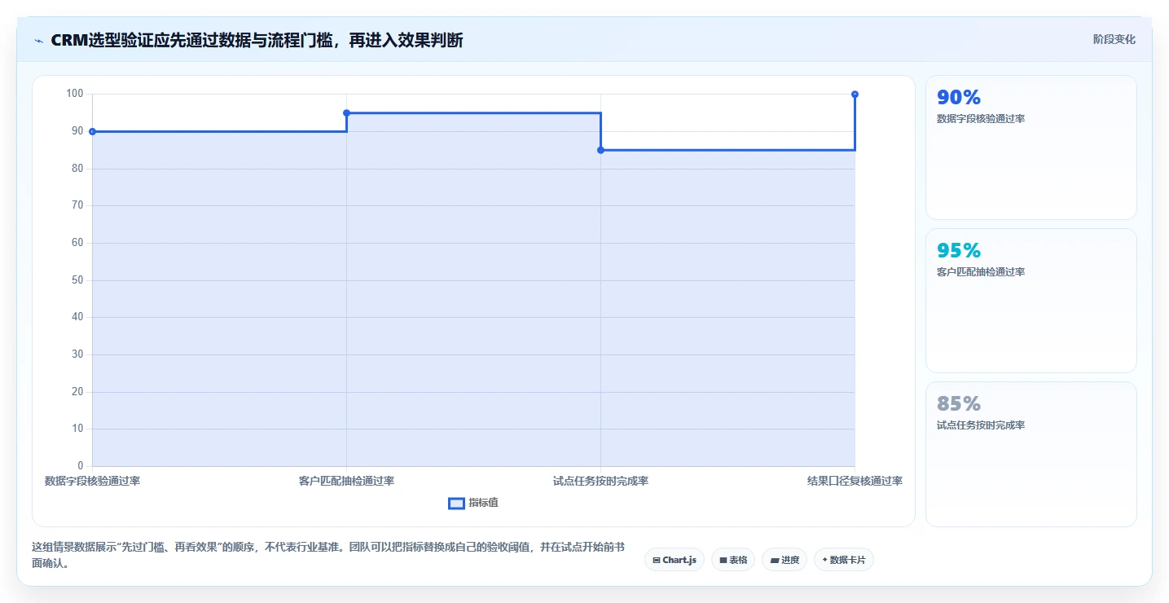Click card label 试点任务按时完成率
1169x603 pixels.
point(981,425)
